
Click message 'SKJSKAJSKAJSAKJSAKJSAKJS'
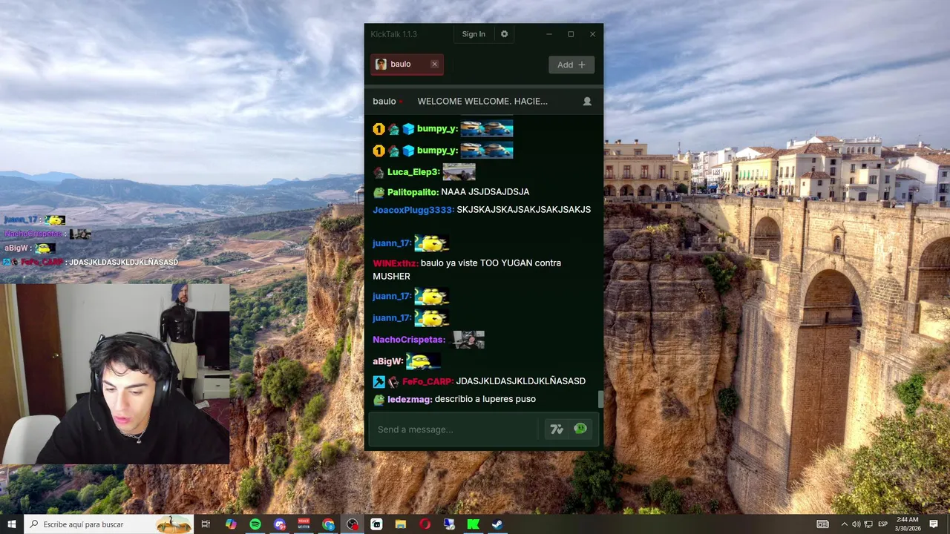pos(524,210)
